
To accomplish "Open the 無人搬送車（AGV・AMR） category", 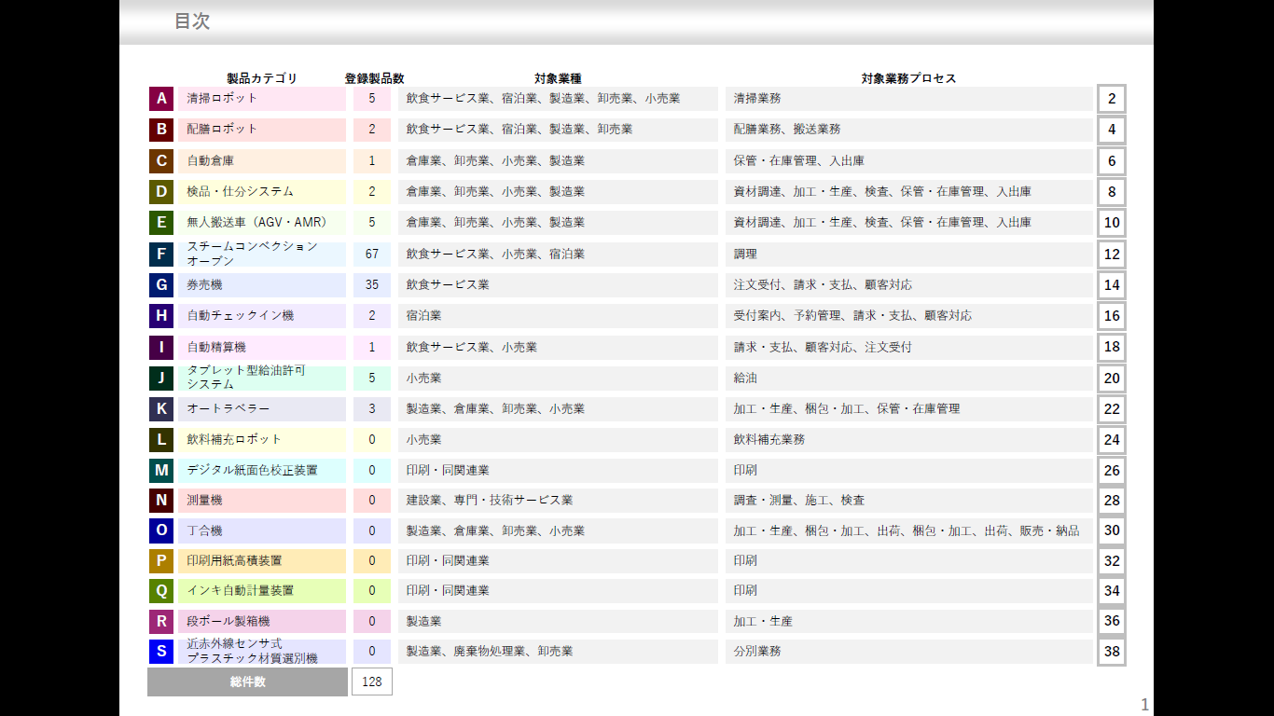I will (262, 223).
